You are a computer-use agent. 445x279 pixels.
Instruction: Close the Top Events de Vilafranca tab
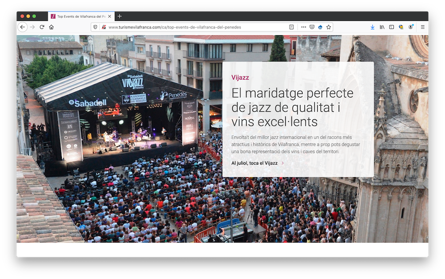pos(109,16)
